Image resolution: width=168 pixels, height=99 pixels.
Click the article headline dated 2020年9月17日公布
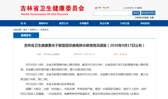pyautogui.click(x=84, y=46)
